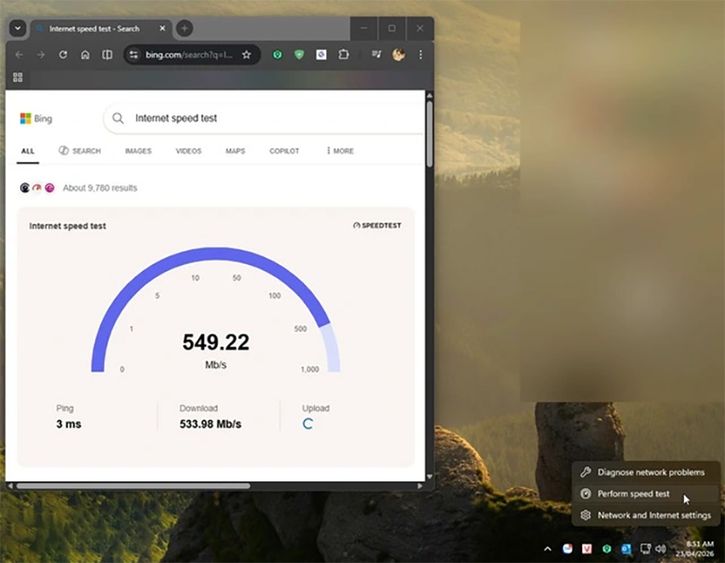The height and width of the screenshot is (563, 725).
Task: Switch to the IMAGES tab
Action: [138, 151]
